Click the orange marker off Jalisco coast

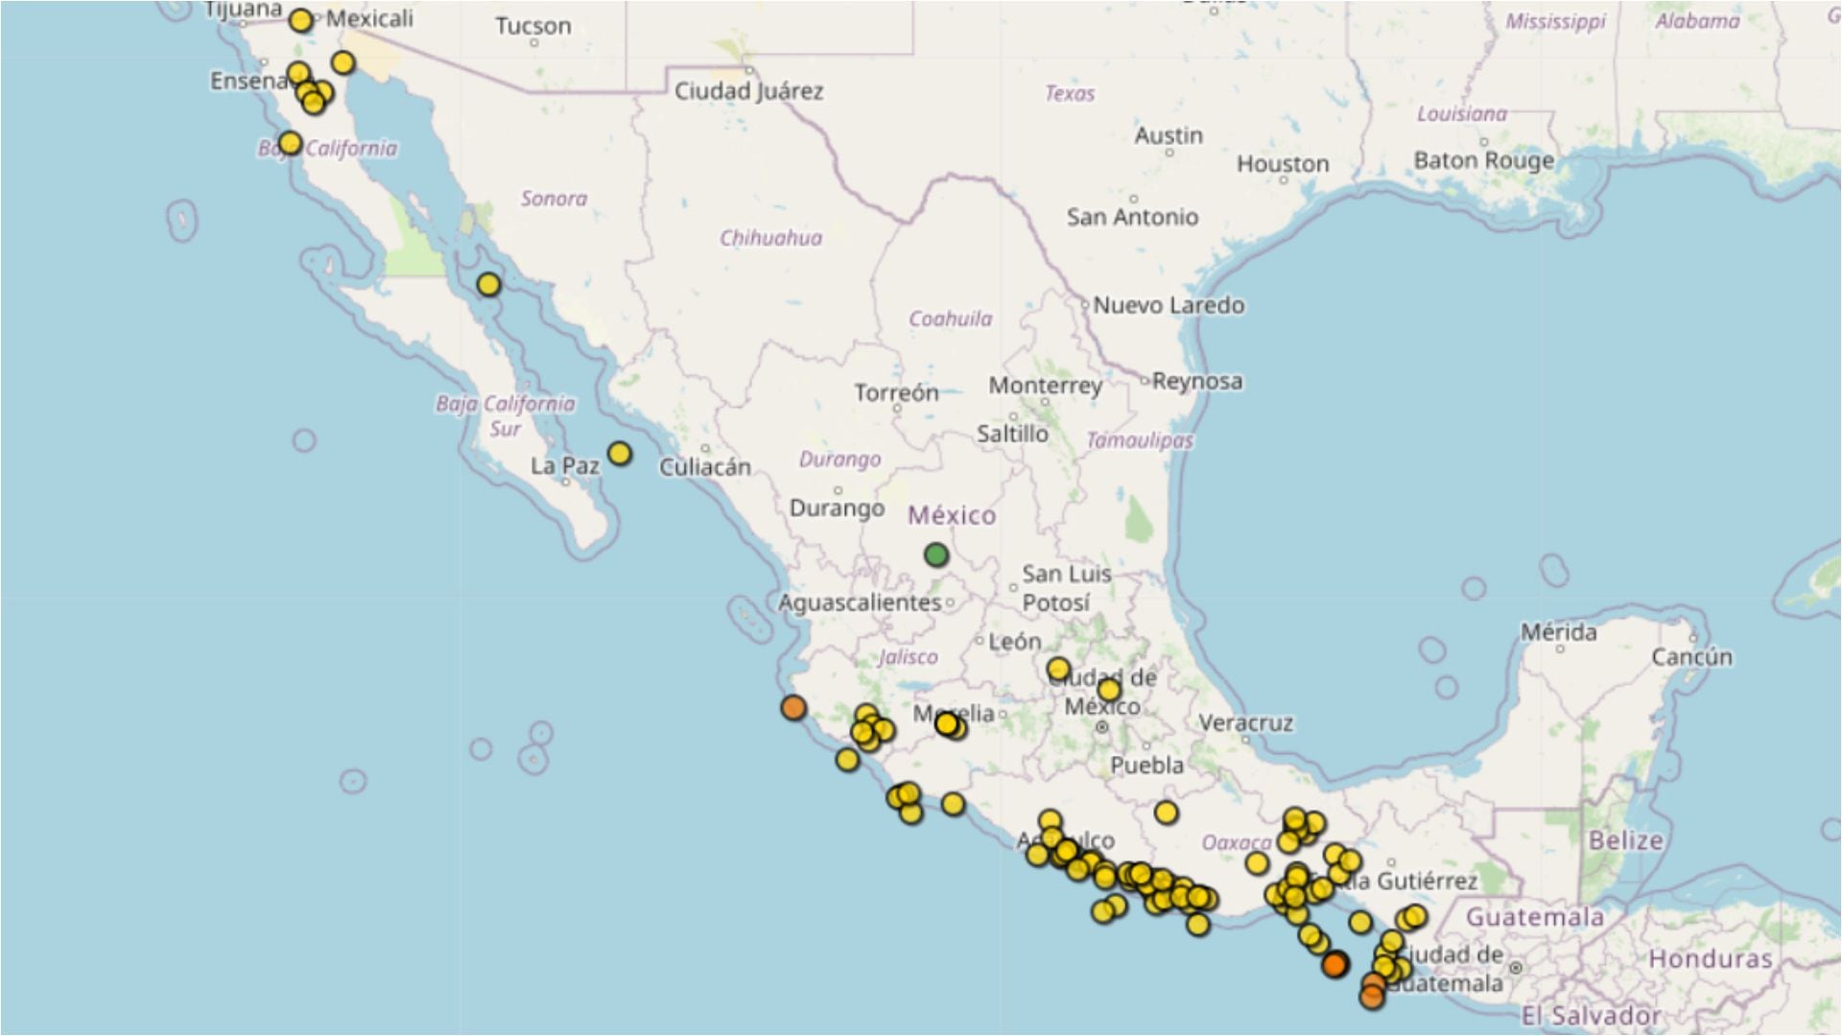click(x=793, y=708)
